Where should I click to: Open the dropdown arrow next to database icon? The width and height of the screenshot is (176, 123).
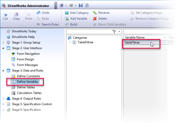(66, 5)
